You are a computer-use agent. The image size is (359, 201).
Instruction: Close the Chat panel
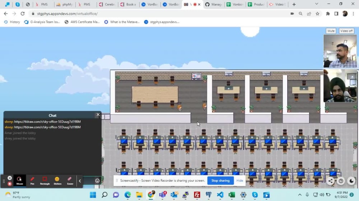point(98,114)
